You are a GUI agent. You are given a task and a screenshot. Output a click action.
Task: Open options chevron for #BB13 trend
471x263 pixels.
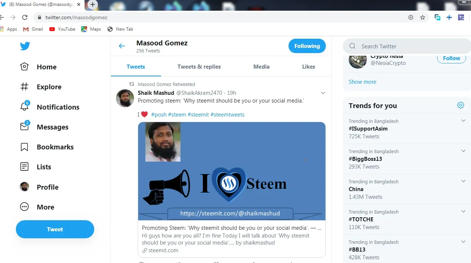click(x=464, y=242)
